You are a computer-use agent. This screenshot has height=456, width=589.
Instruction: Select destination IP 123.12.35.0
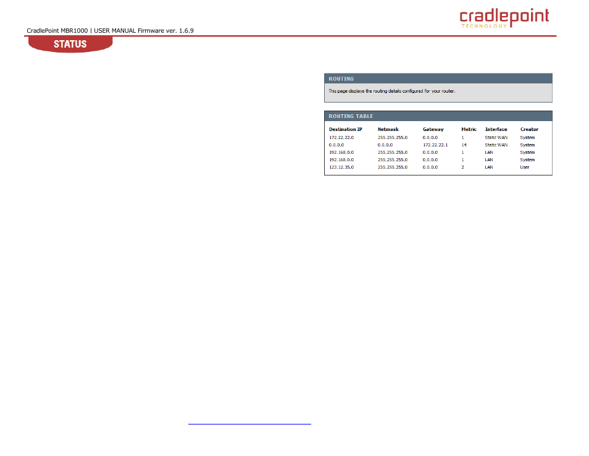[341, 167]
